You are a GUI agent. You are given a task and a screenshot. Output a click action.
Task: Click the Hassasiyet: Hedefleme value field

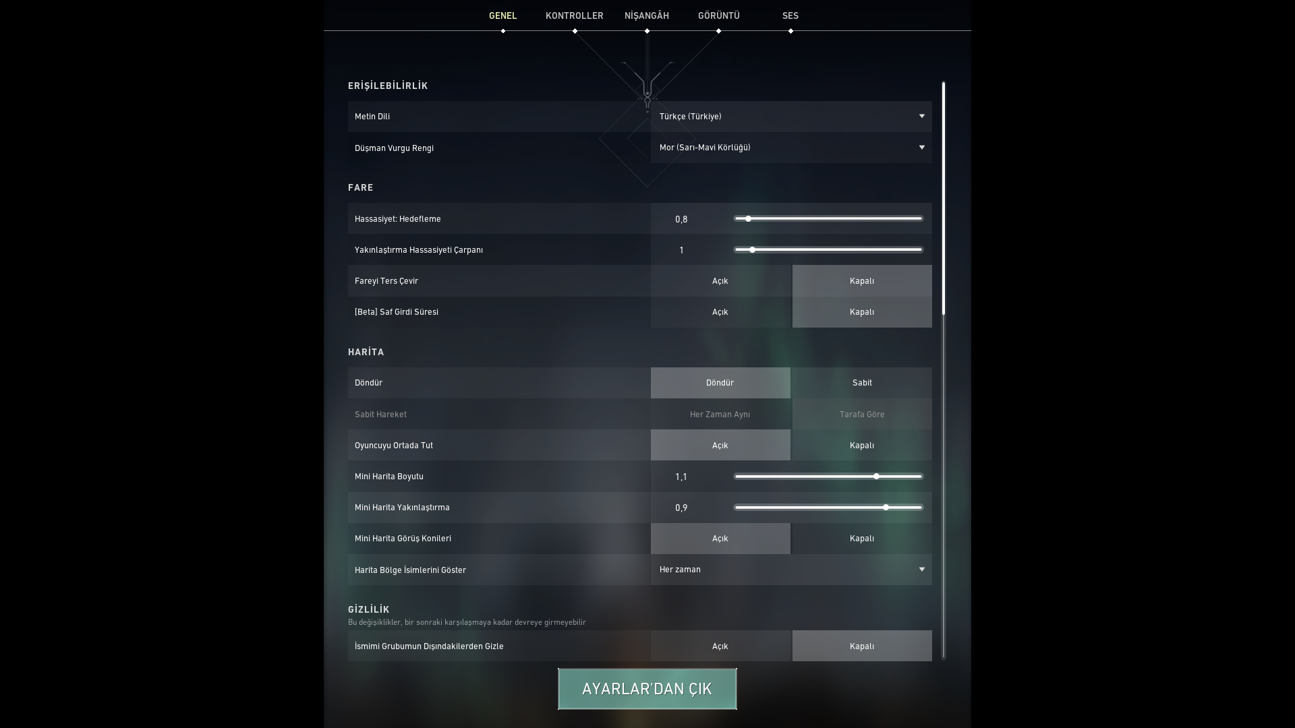[x=681, y=219]
